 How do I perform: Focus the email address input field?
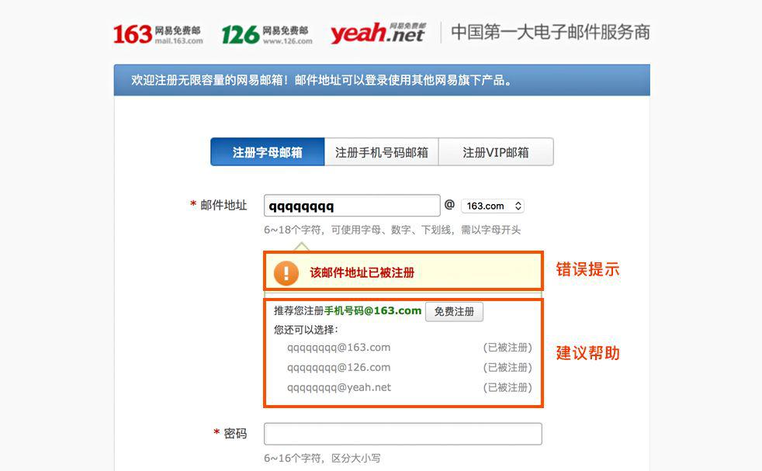pos(352,206)
